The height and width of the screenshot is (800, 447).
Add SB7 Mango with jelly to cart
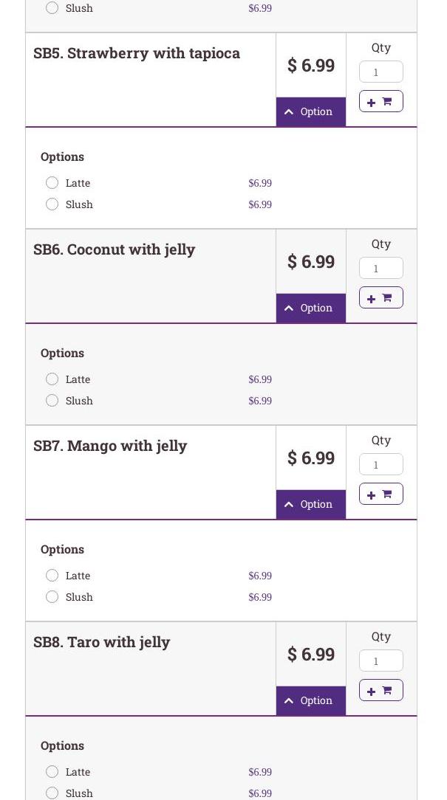381,494
